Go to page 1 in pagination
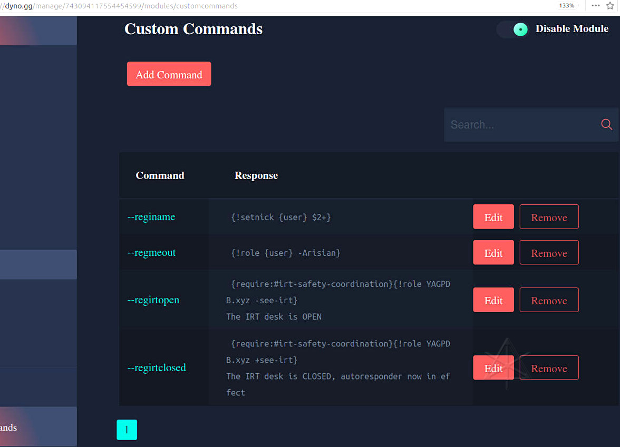 pyautogui.click(x=127, y=430)
